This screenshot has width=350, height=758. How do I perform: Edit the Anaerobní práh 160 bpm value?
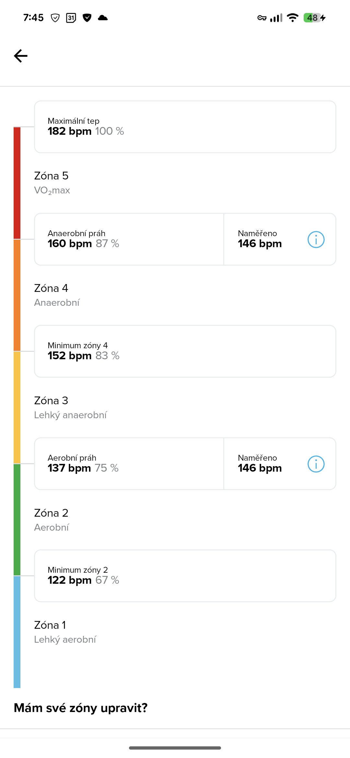pos(129,239)
